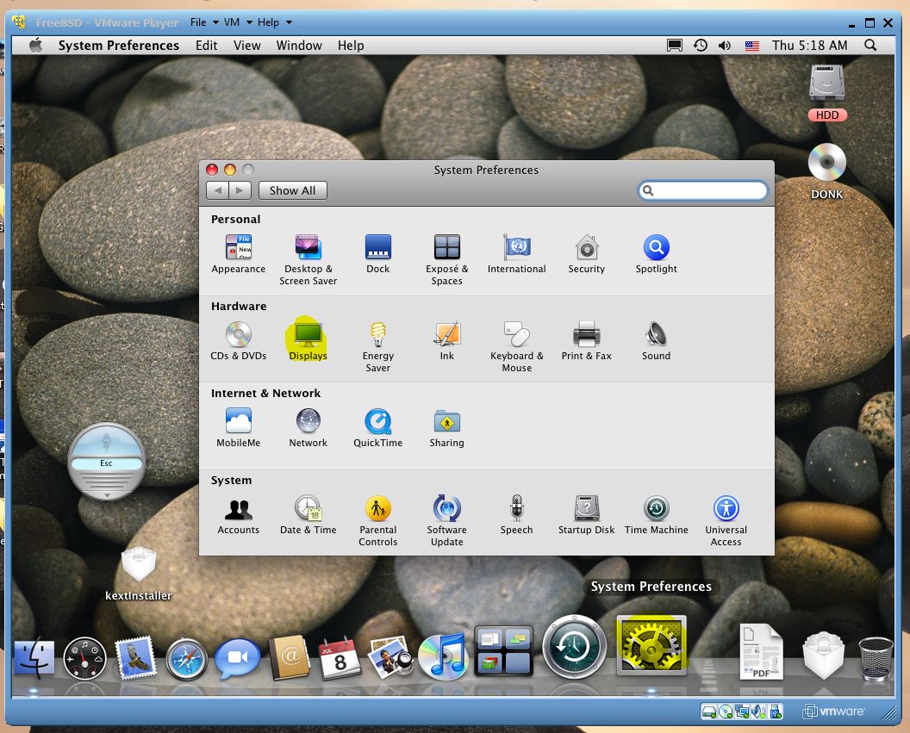Open Dashboard from the Dock
Screen dimensions: 910x733
pos(84,659)
